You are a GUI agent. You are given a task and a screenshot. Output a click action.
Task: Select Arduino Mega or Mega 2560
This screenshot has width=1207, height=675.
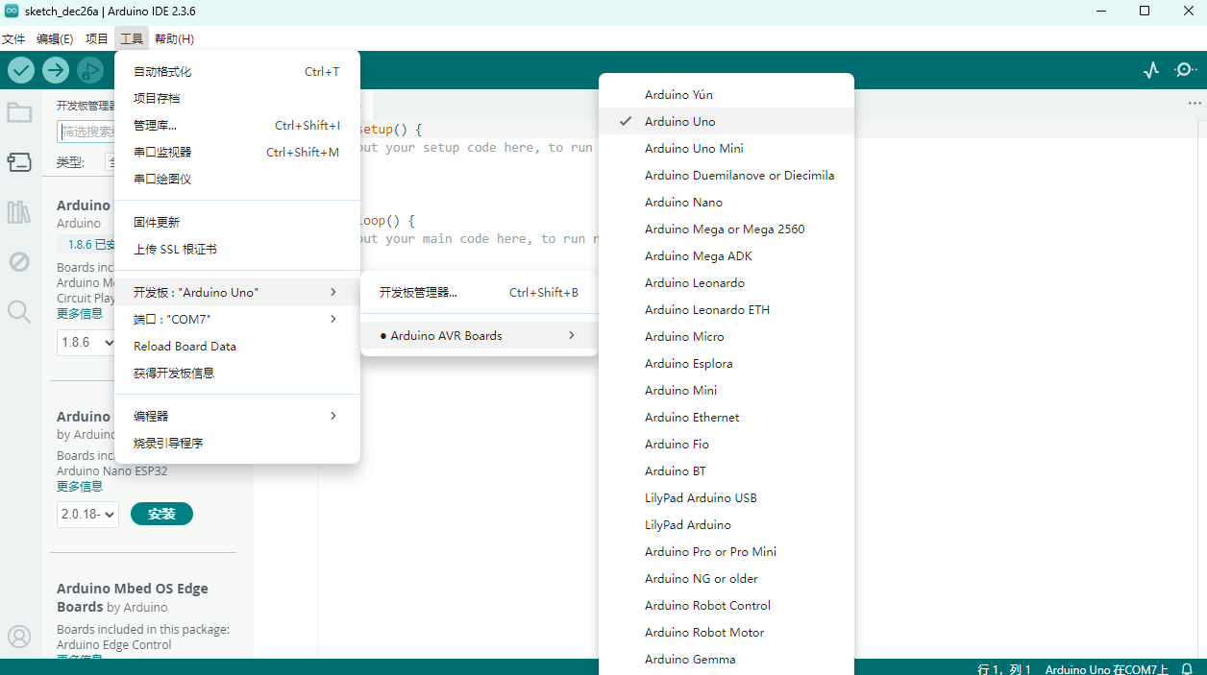coord(727,229)
